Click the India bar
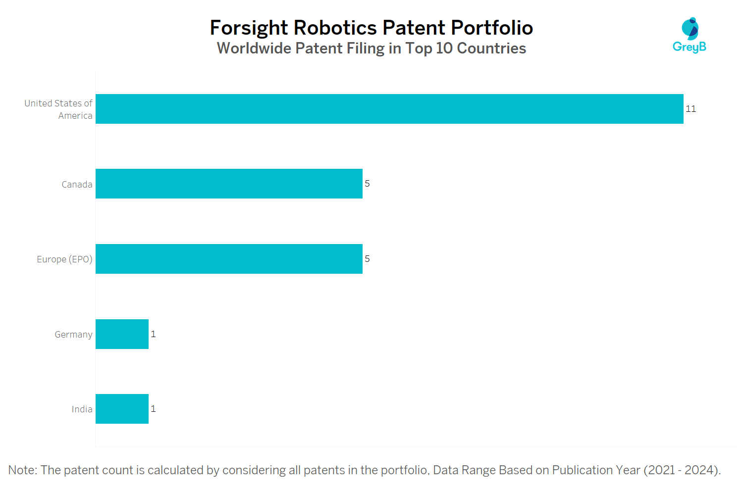This screenshot has height=495, width=743. [122, 409]
